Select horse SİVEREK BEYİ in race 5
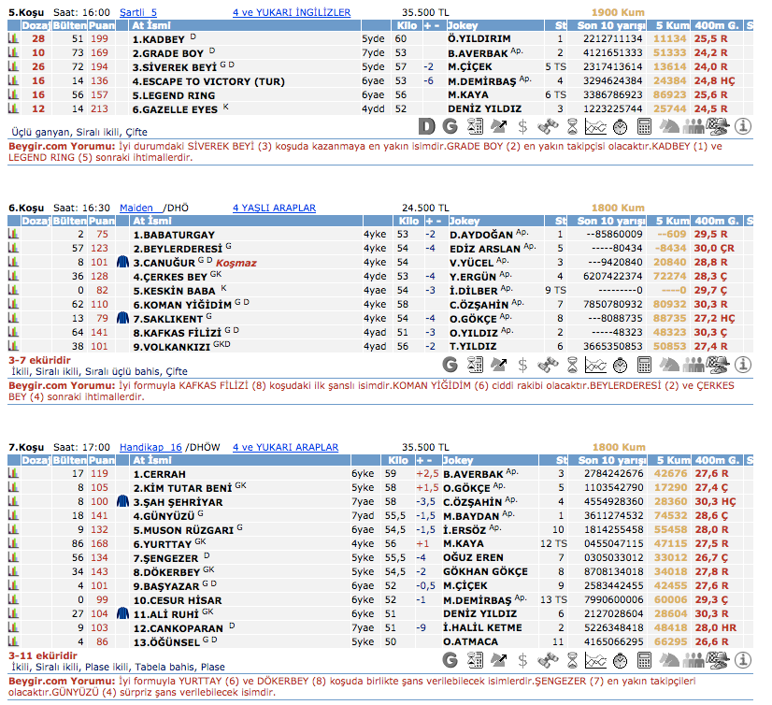 (x=182, y=68)
